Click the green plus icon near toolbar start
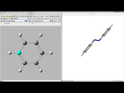 [4, 16]
